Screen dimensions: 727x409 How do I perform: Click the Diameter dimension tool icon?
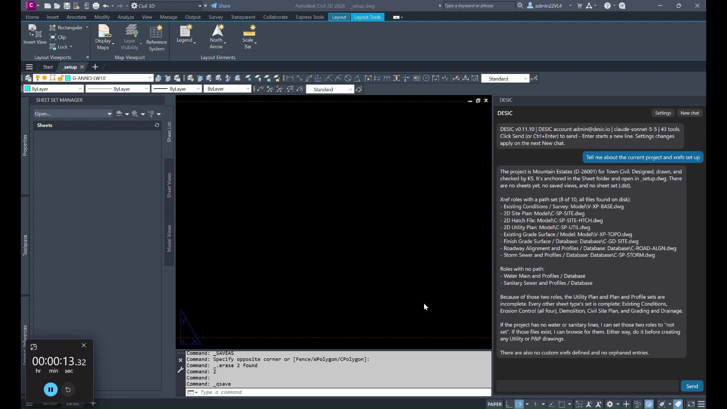348,78
